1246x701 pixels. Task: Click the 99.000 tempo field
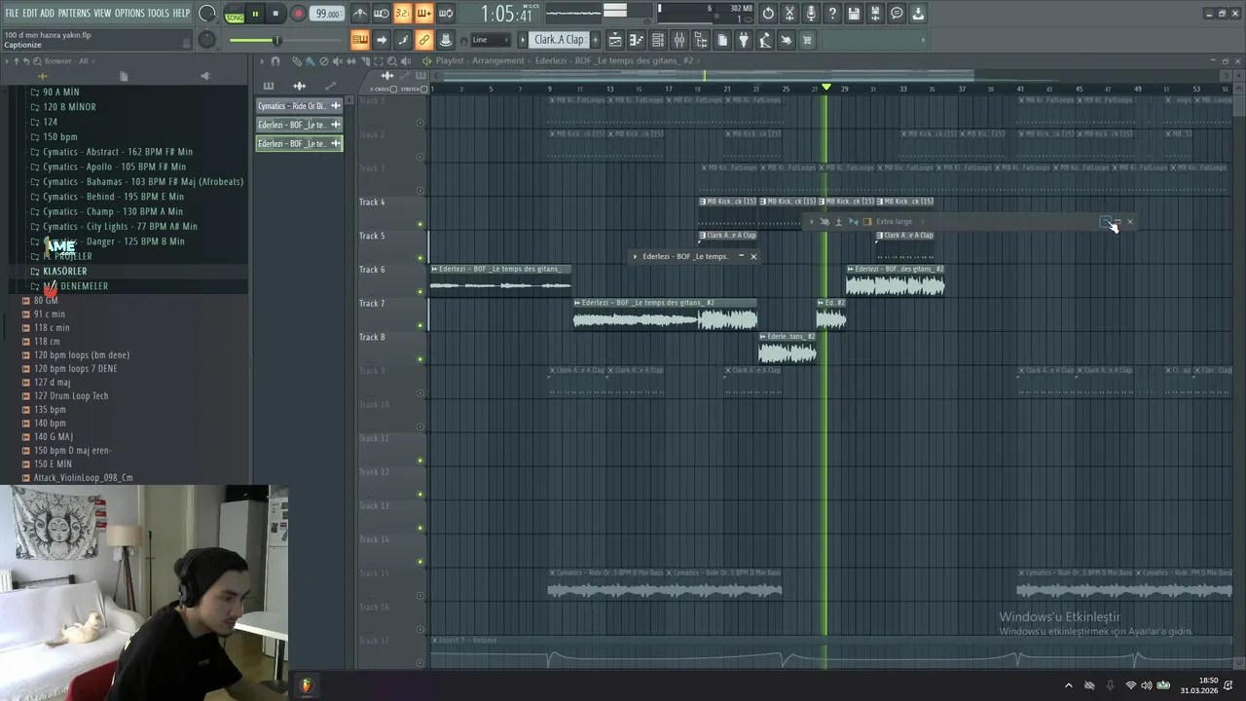click(x=327, y=14)
